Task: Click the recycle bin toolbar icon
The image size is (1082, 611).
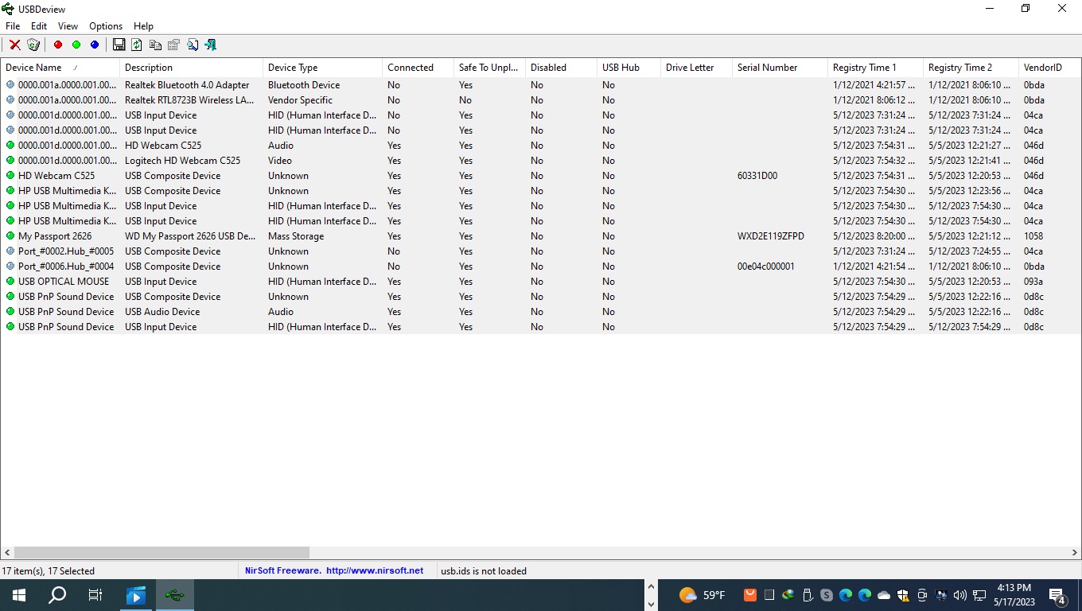Action: [x=33, y=45]
